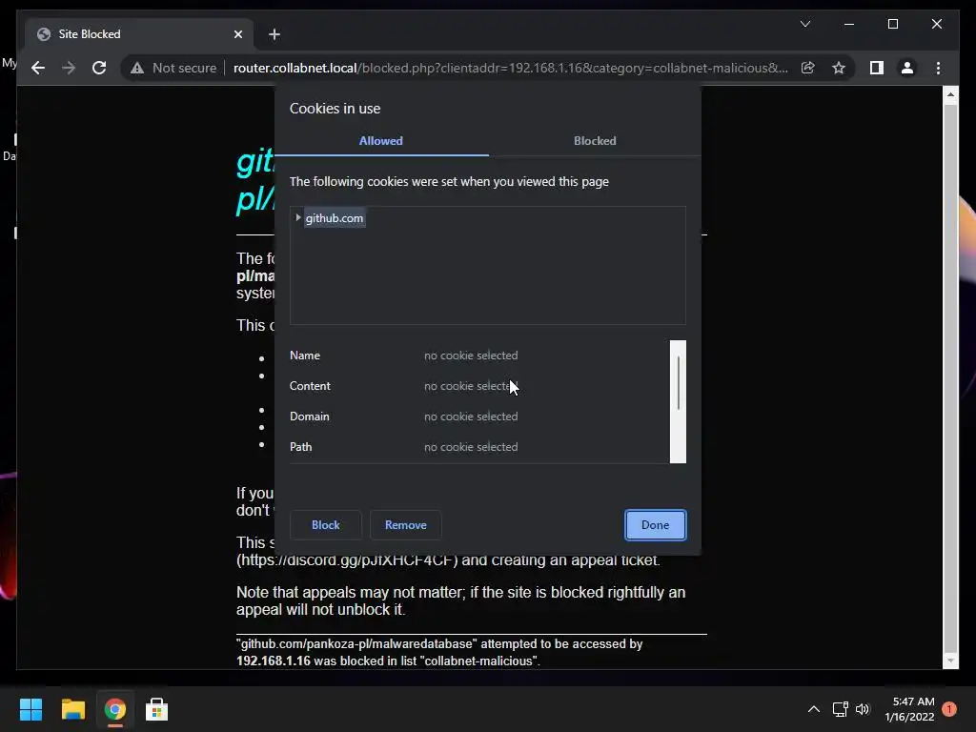Image resolution: width=976 pixels, height=732 pixels.
Task: Click the address bar URL
Action: point(511,68)
